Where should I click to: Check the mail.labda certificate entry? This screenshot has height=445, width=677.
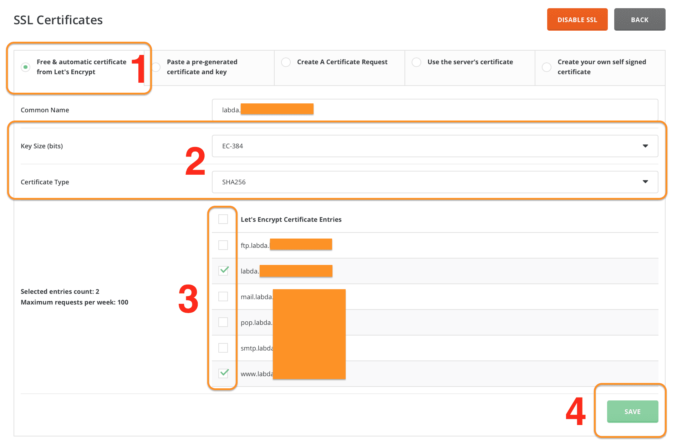click(x=223, y=296)
